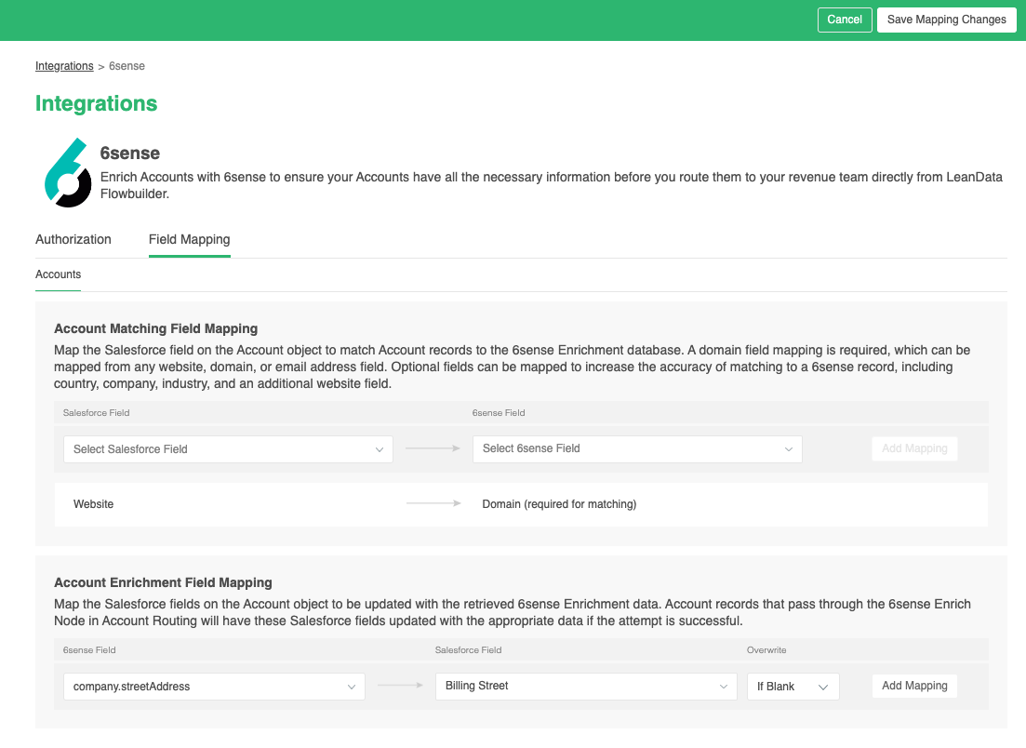Open the Select 6sense Field dropdown
The width and height of the screenshot is (1026, 748).
pos(637,449)
